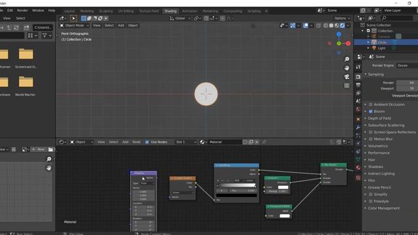Toggle the Use Nodes checkbox
Viewport: 418px width, 235px height.
[x=147, y=142]
